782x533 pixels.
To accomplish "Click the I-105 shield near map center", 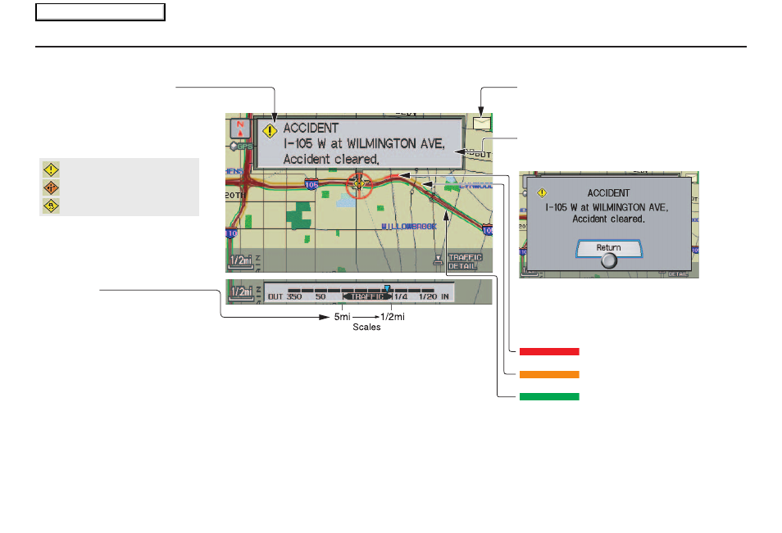I will point(311,185).
